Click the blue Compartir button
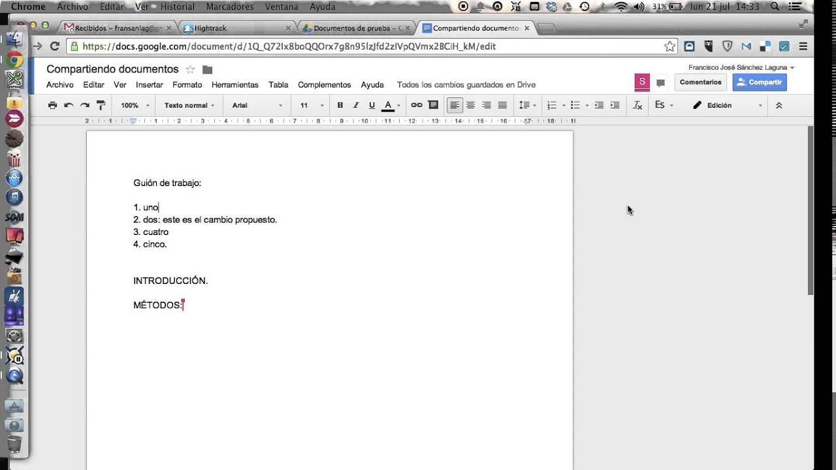This screenshot has width=836, height=470. (760, 82)
